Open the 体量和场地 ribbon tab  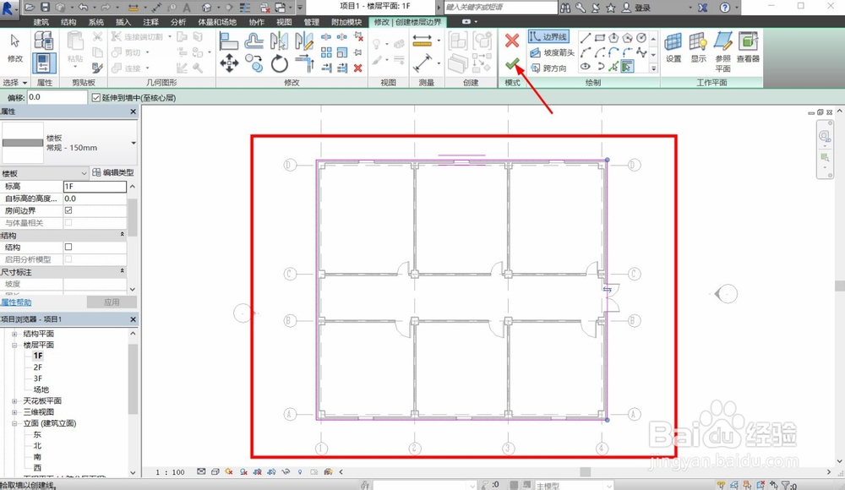217,22
